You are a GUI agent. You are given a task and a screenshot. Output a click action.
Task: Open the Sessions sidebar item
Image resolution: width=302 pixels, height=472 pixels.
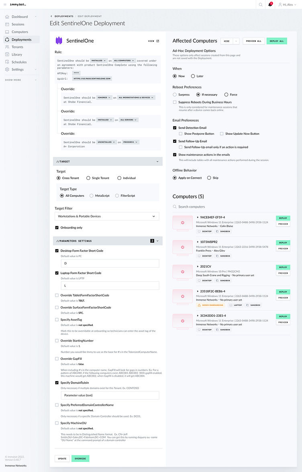click(x=18, y=25)
